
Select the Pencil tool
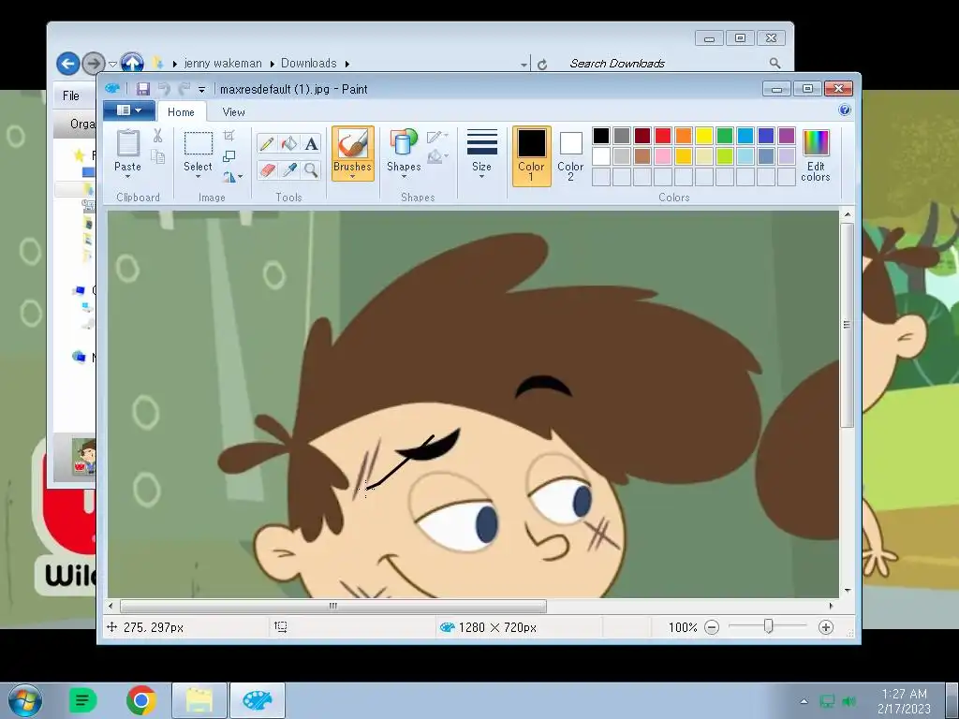(267, 143)
